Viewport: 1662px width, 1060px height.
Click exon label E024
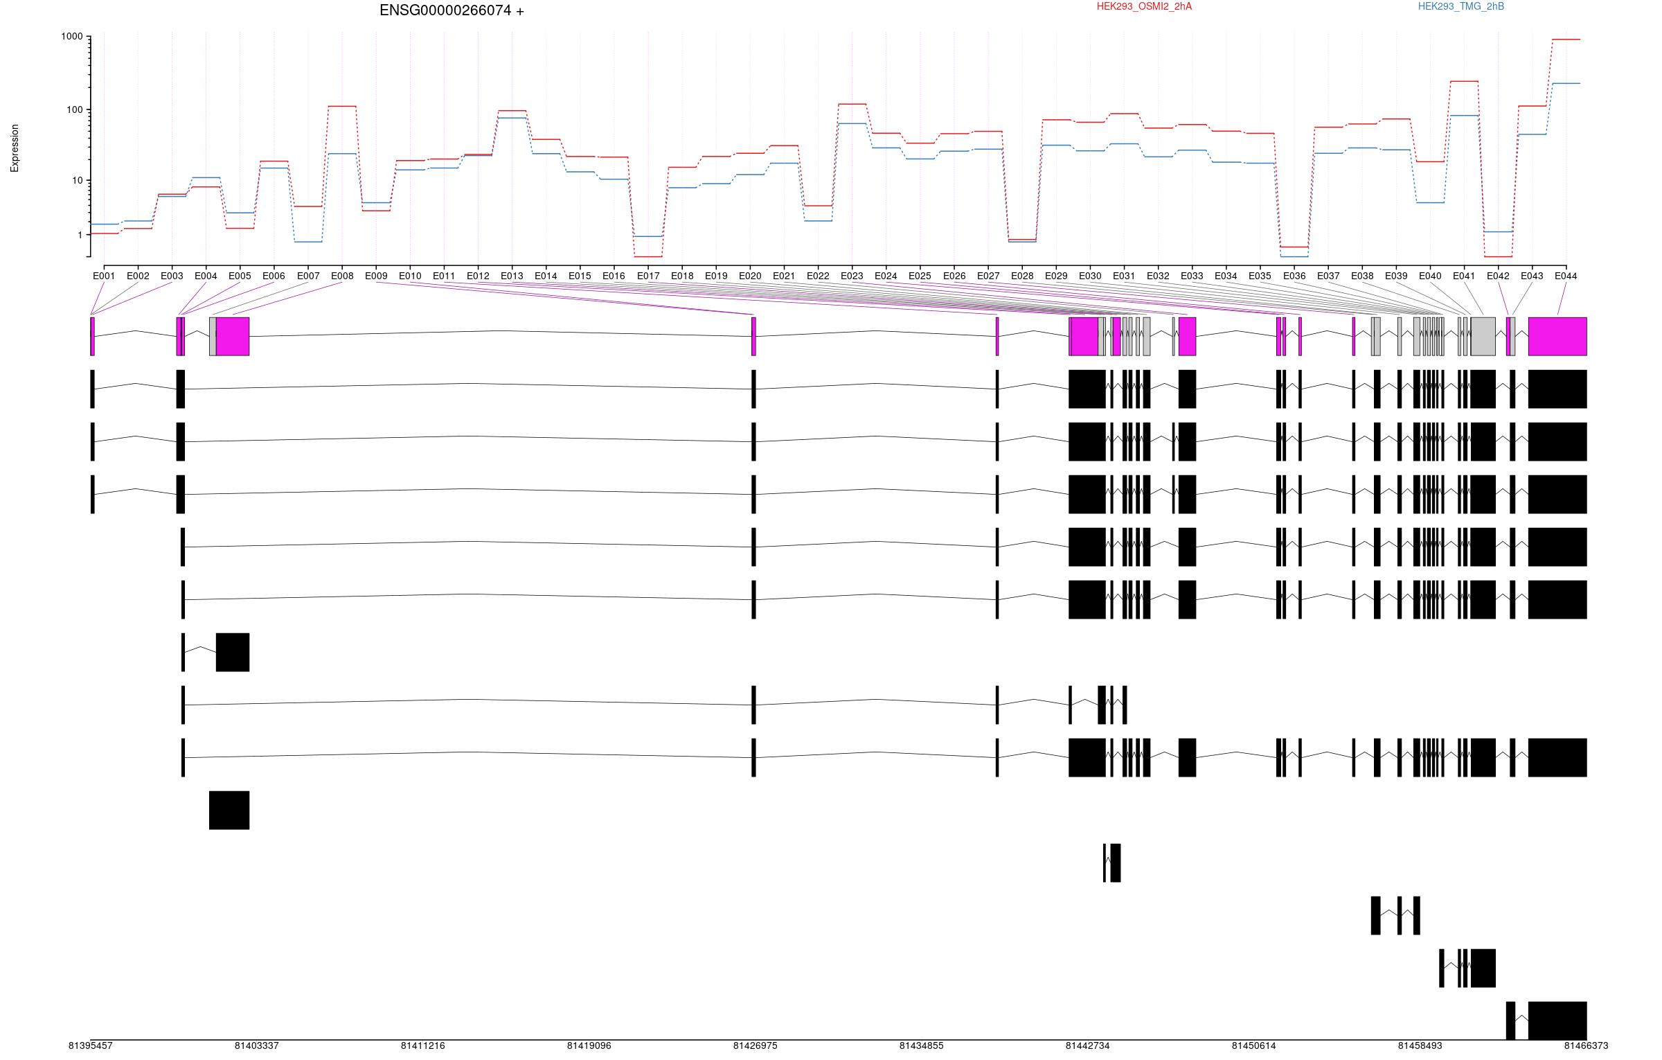tap(886, 276)
